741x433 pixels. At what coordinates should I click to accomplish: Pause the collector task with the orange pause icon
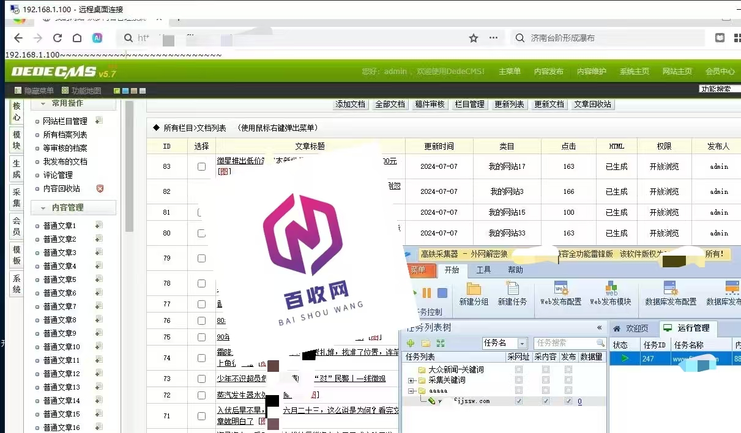coord(427,294)
